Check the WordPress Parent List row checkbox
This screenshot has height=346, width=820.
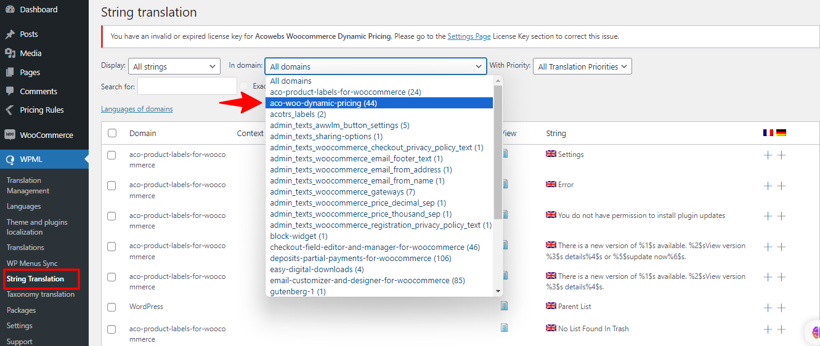(x=112, y=307)
